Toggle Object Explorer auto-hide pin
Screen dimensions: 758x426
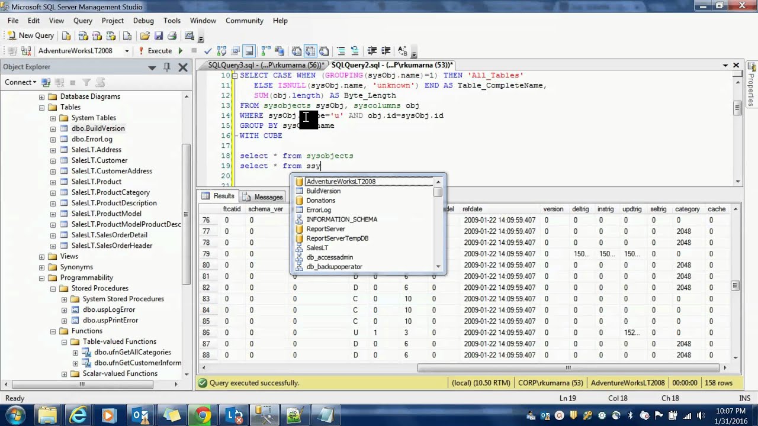pos(167,67)
